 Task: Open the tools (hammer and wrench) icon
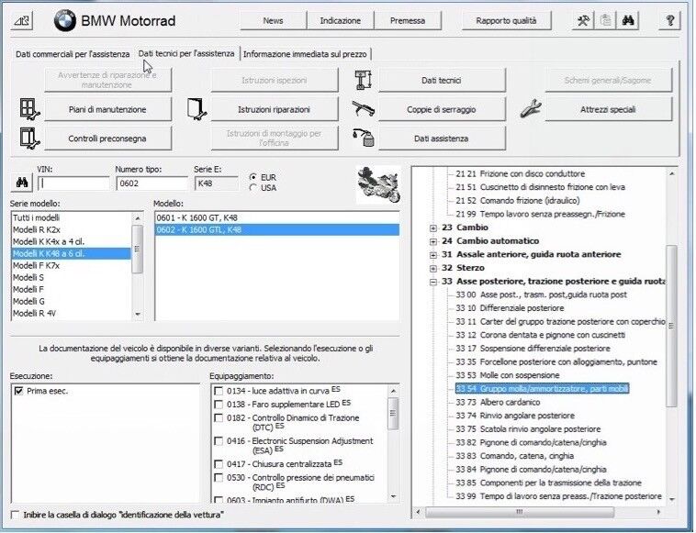point(583,20)
